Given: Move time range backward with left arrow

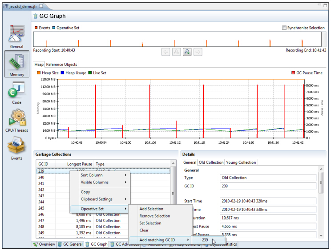Looking at the screenshot, I should click(x=166, y=52).
